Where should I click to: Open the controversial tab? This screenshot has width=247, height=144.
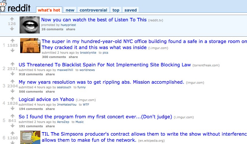(x=93, y=10)
